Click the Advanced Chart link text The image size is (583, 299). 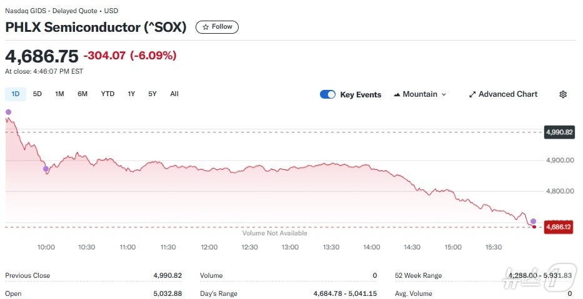pyautogui.click(x=507, y=94)
